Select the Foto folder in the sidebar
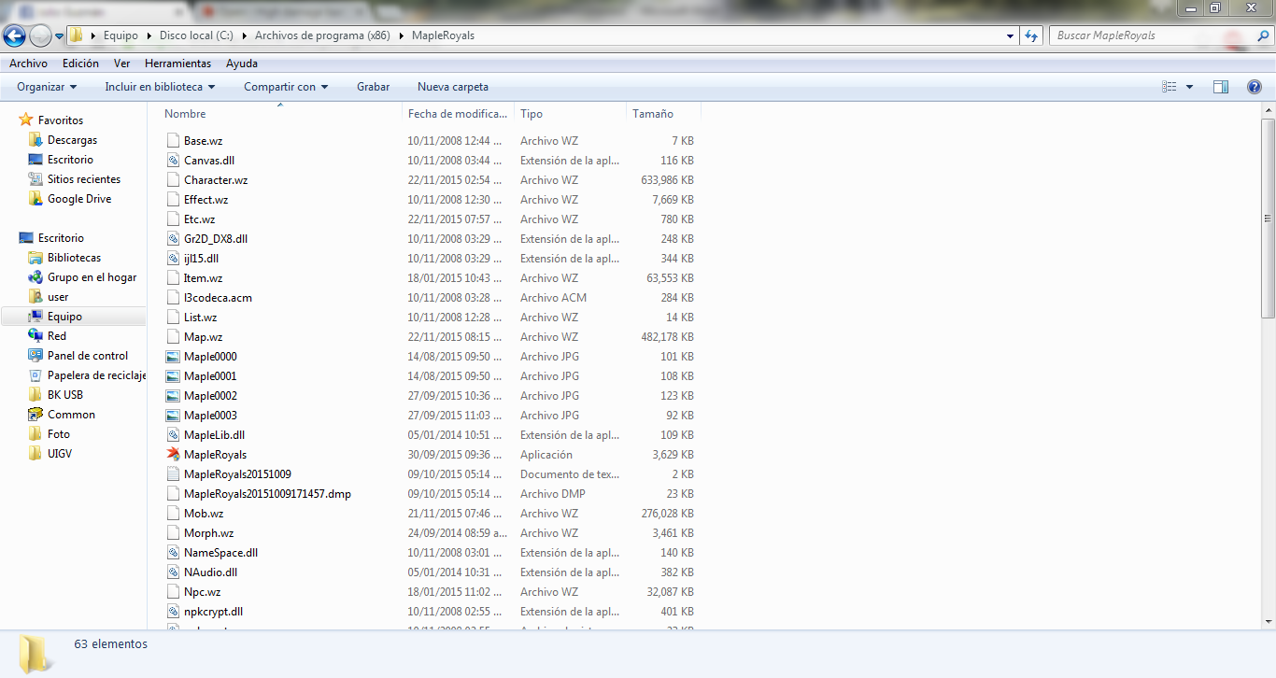Screen dimensions: 1276x678 [x=59, y=434]
